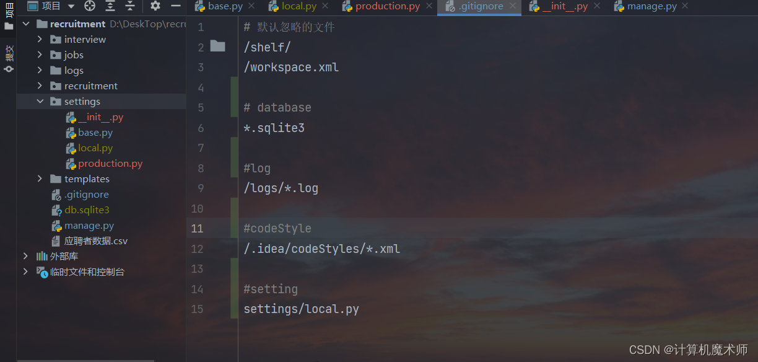Click the __init__.py file icon in tree
758x362 pixels.
click(71, 117)
